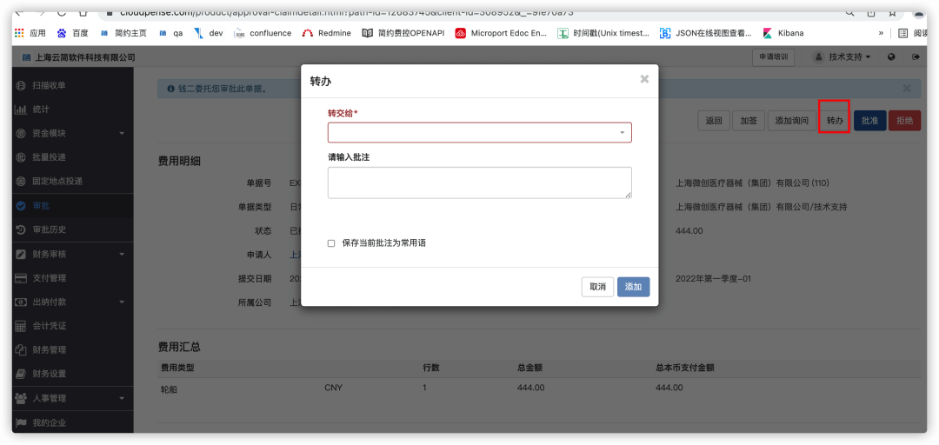Click the 总金额 column header
The width and height of the screenshot is (939, 445).
click(x=529, y=368)
